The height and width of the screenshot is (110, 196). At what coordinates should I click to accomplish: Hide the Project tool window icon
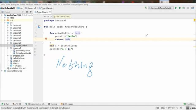[31, 12]
